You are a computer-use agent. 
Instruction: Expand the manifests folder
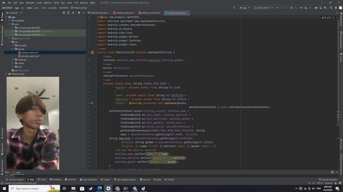(10, 21)
